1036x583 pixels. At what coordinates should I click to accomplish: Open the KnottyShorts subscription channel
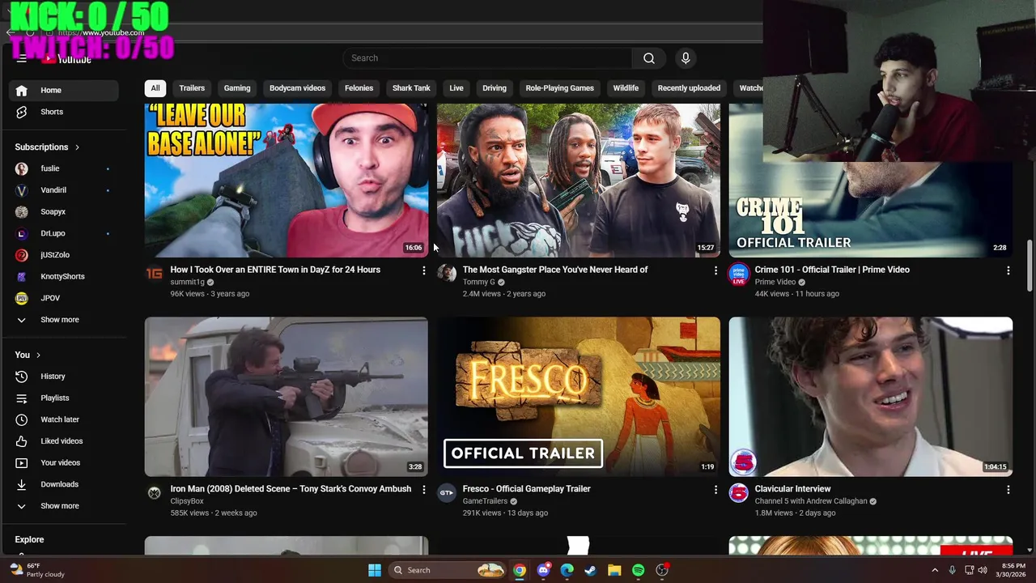(x=63, y=277)
